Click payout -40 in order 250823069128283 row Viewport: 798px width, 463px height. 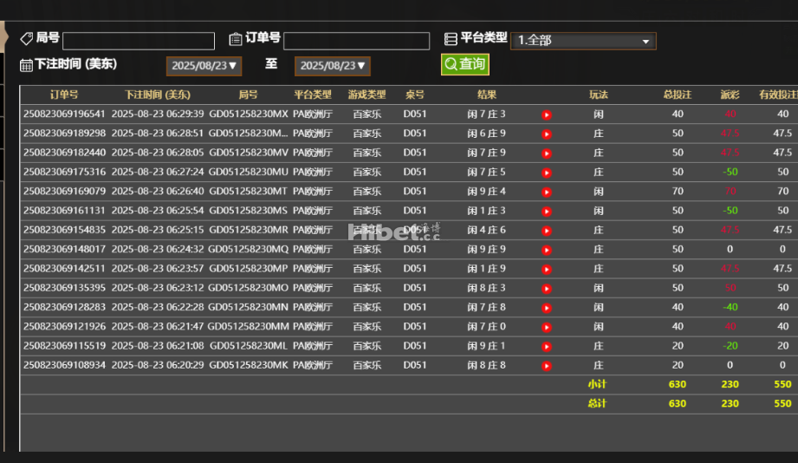point(730,307)
